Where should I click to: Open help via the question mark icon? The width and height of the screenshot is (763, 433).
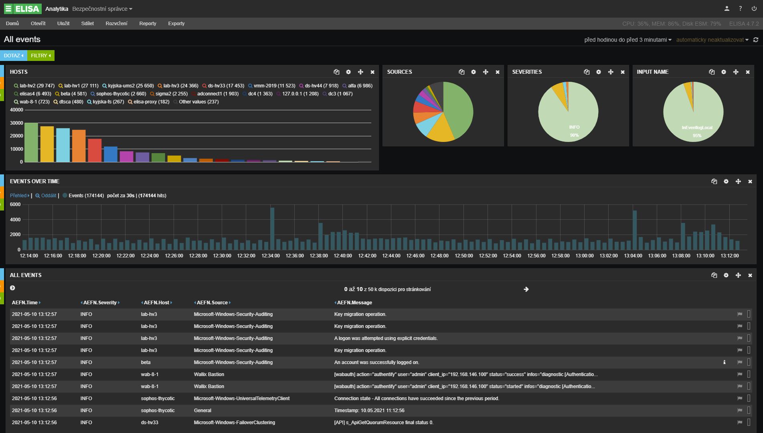tap(740, 8)
